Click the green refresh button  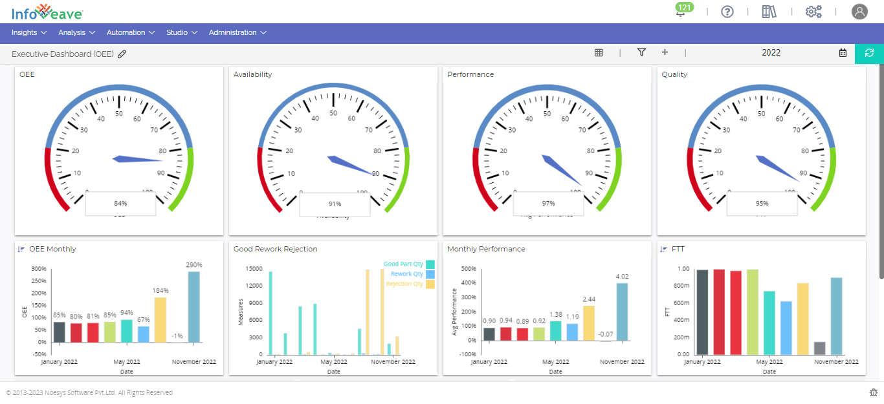coord(869,53)
